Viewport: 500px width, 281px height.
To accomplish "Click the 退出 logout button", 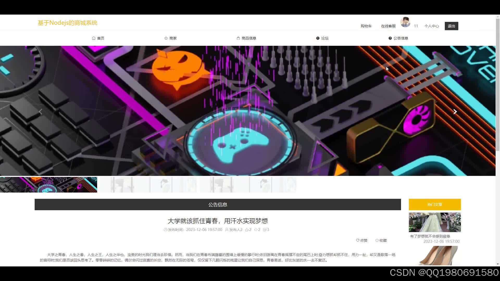I will coord(451,26).
